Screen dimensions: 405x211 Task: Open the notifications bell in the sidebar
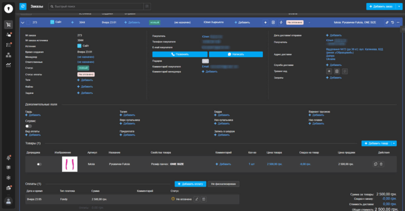coord(8,158)
